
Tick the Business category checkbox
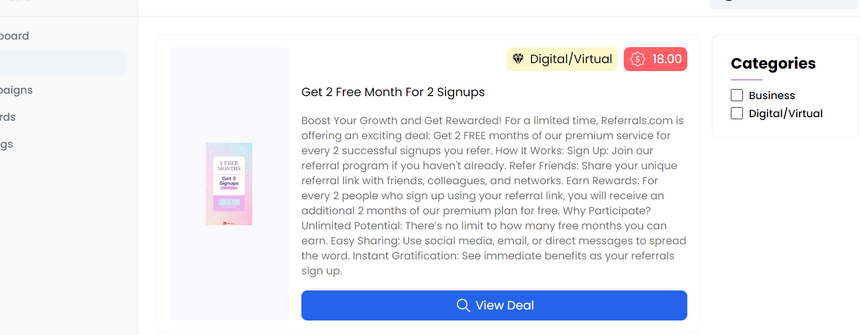tap(737, 95)
